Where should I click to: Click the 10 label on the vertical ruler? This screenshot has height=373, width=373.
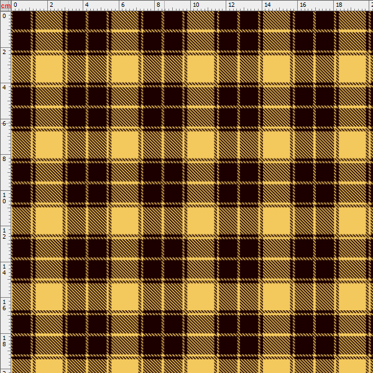4,198
